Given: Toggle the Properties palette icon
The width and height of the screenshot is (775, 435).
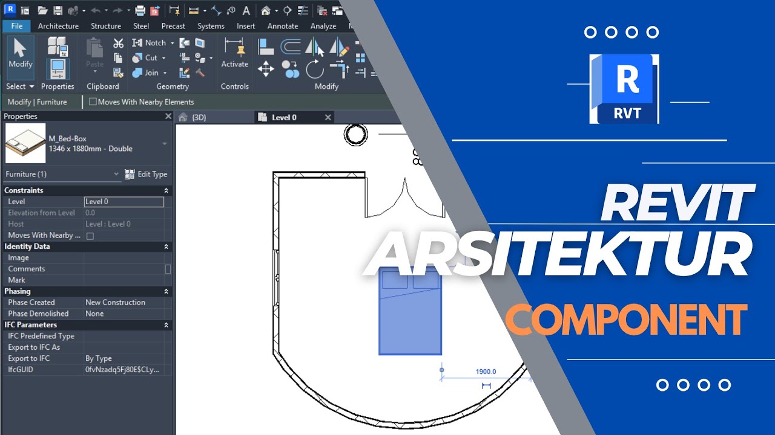Looking at the screenshot, I should pyautogui.click(x=58, y=68).
